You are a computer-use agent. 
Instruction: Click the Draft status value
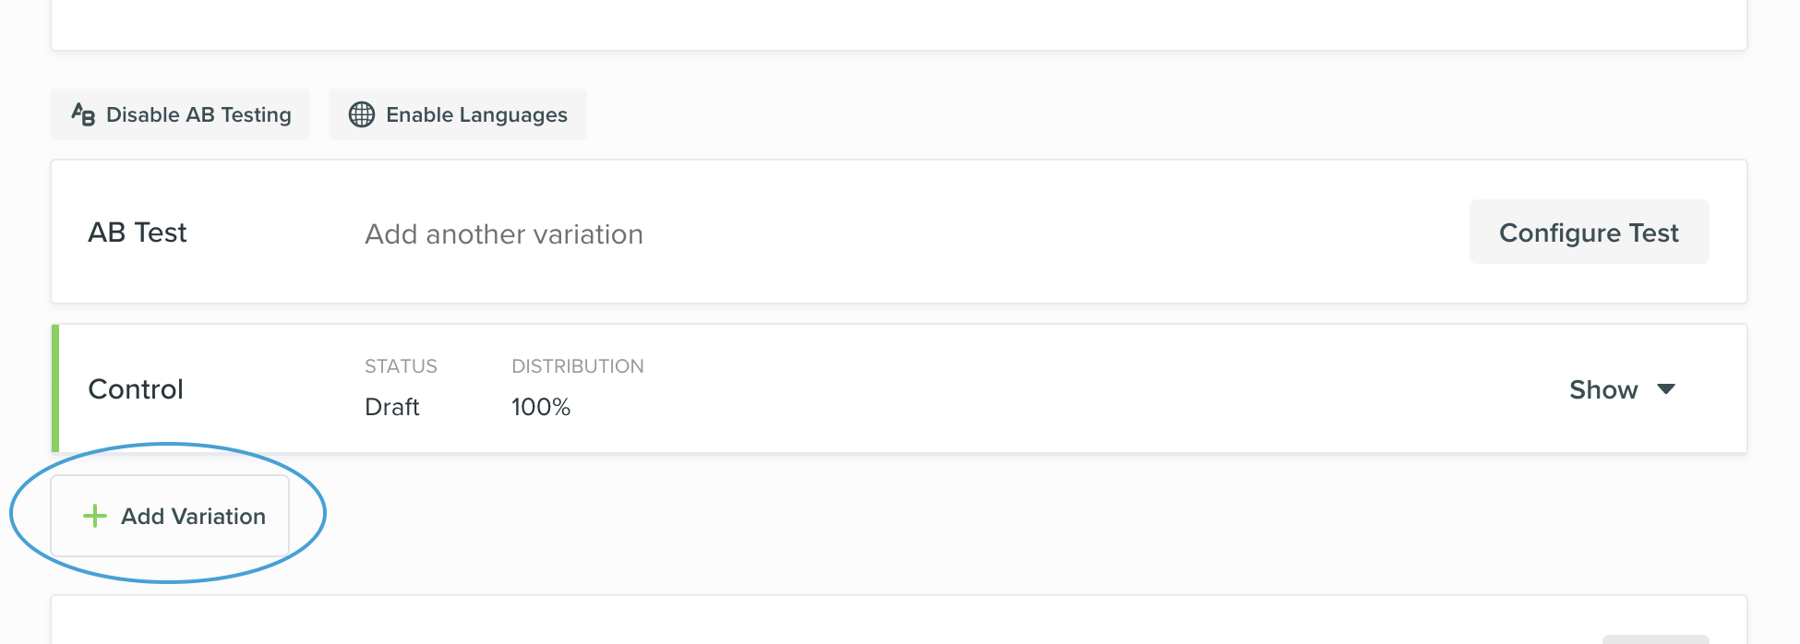[x=391, y=407]
